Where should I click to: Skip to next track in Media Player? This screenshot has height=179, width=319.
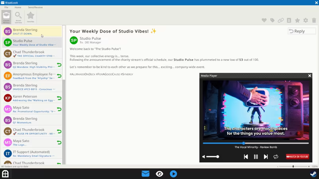[266, 157]
